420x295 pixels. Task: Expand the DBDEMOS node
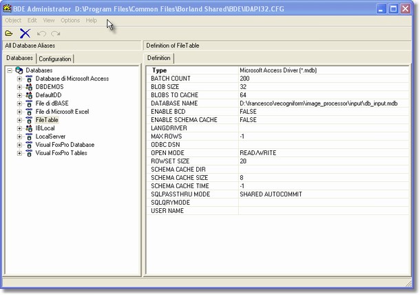(19, 87)
